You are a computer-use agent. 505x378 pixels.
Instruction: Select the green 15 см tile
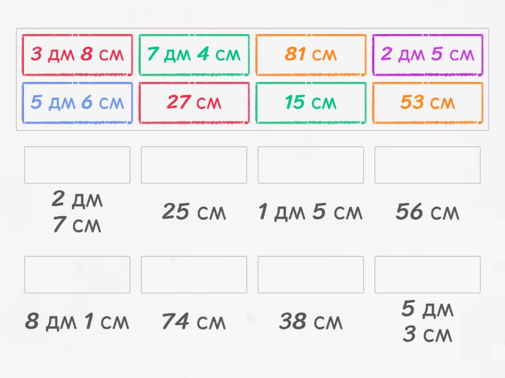311,103
